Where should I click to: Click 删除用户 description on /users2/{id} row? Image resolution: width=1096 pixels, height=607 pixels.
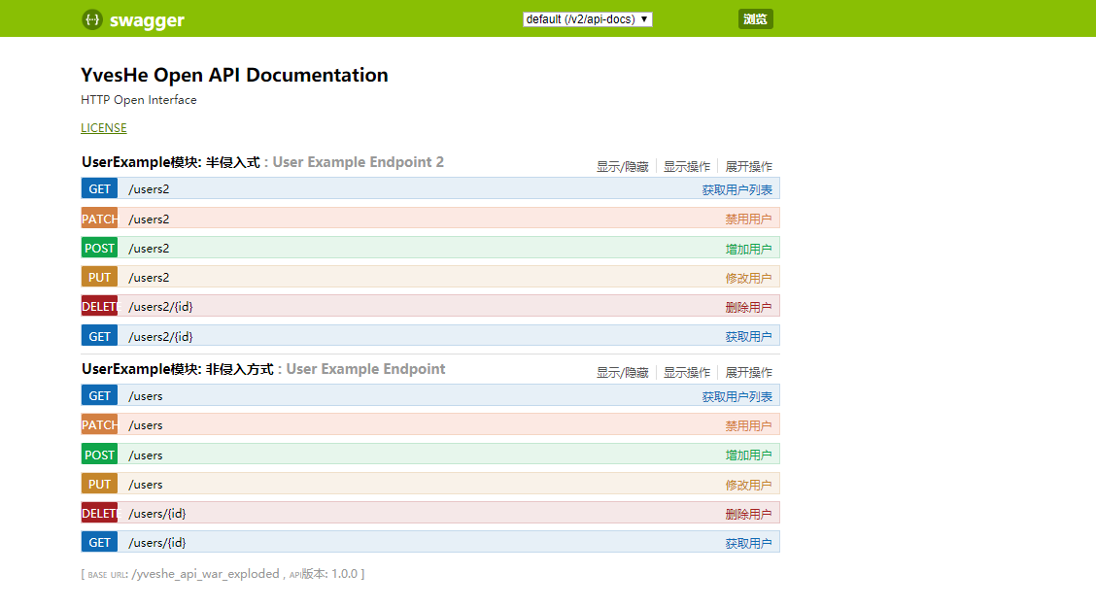pos(748,307)
